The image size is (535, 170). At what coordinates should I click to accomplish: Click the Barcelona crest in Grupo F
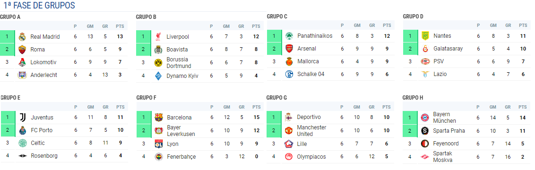point(159,118)
